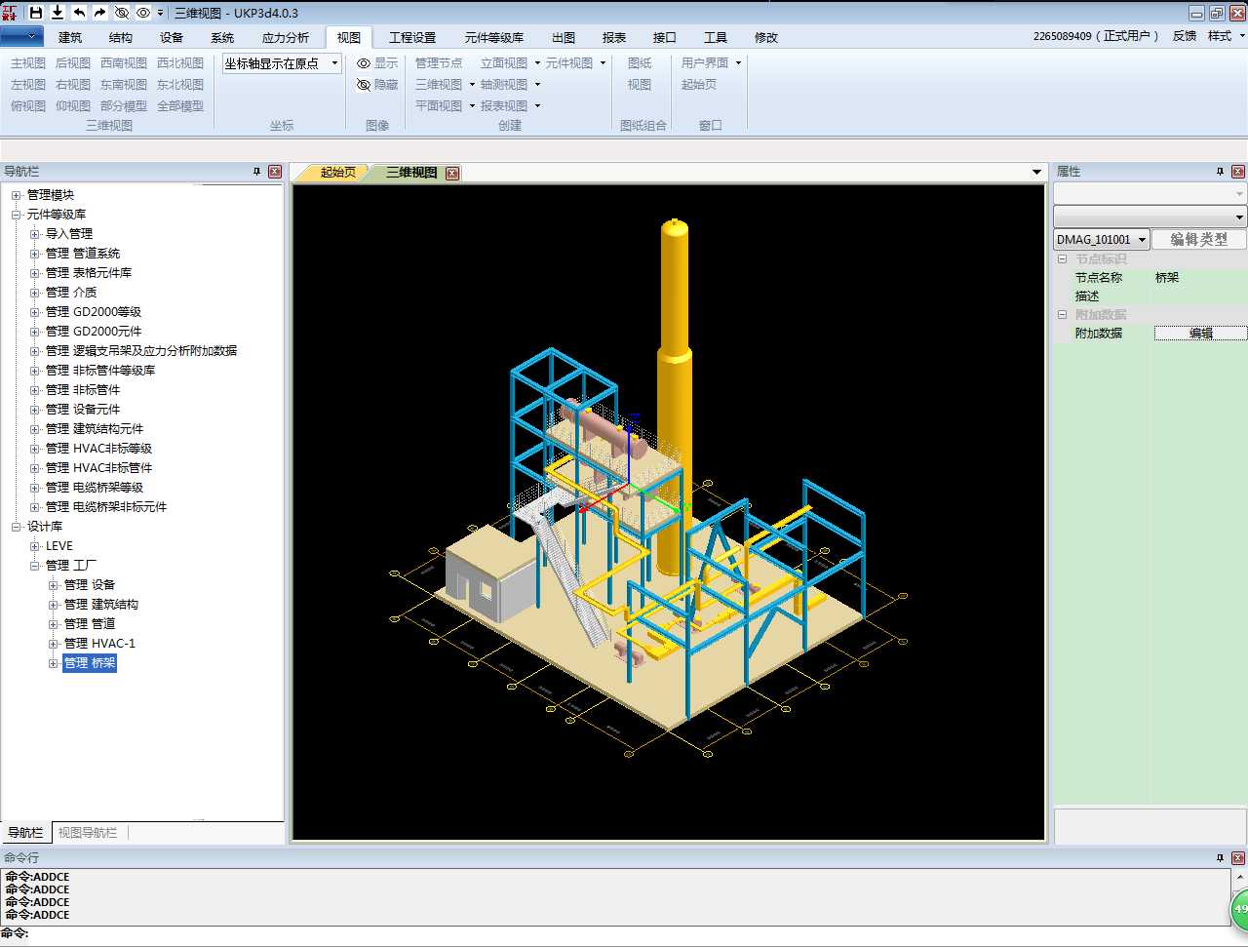Collapse the 元件等级库 tree node
Image resolution: width=1248 pixels, height=948 pixels.
(x=16, y=215)
